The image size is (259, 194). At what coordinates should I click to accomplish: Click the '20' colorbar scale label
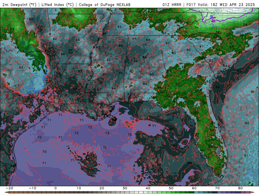(x=102, y=188)
